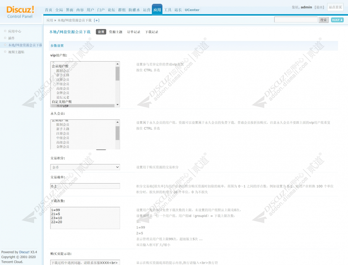Click the vip用户组 list scrollbar thumb
The height and width of the screenshot is (265, 348).
(x=117, y=74)
